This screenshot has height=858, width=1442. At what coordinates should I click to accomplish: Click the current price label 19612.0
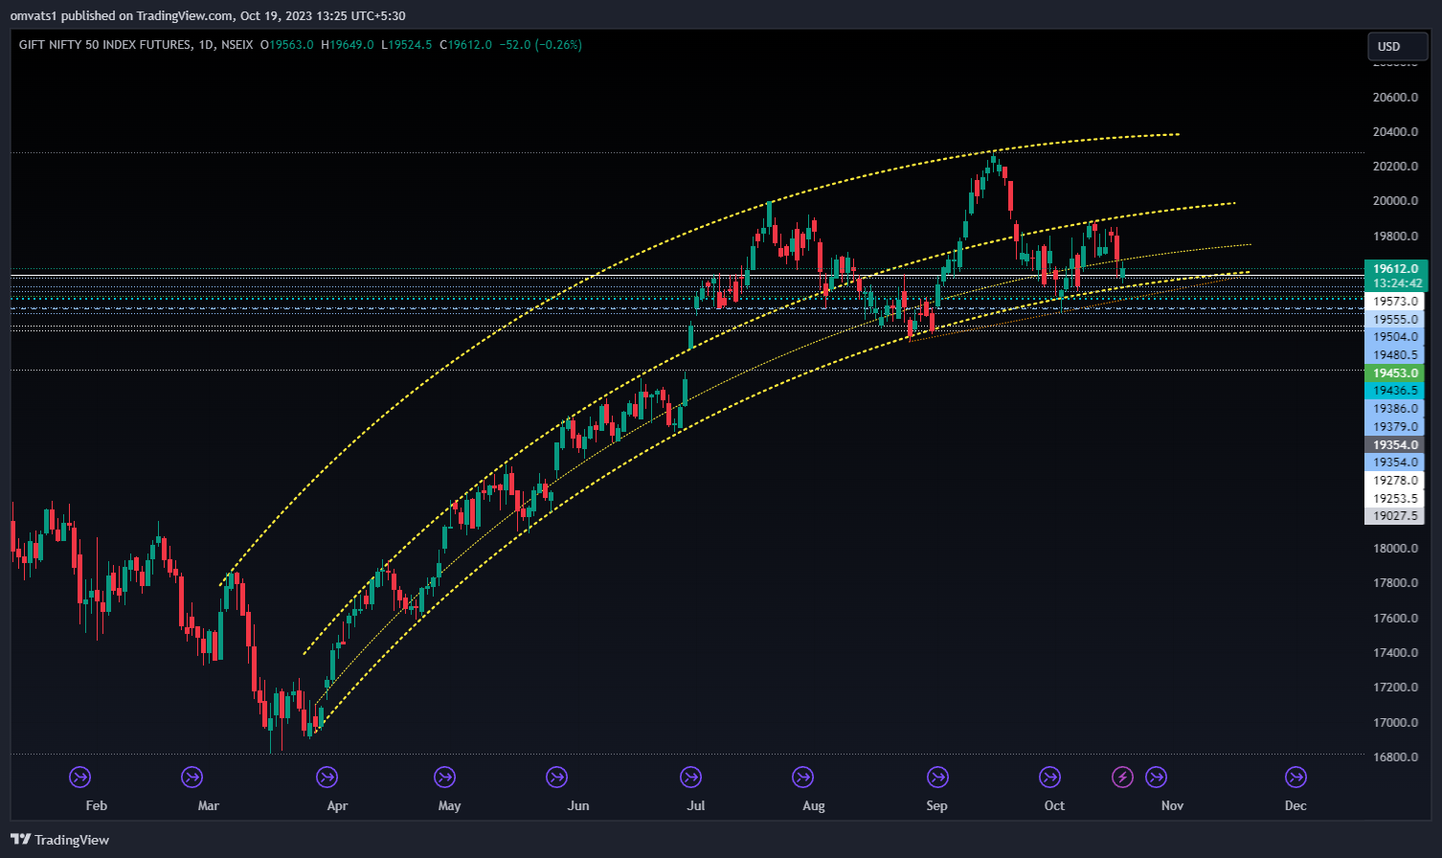1395,269
